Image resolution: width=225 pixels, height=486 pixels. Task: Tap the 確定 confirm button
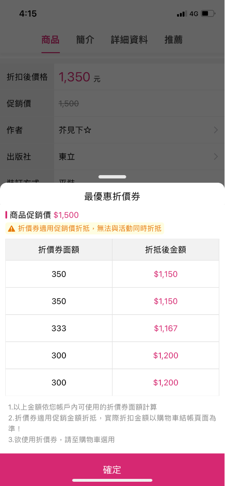point(112,469)
